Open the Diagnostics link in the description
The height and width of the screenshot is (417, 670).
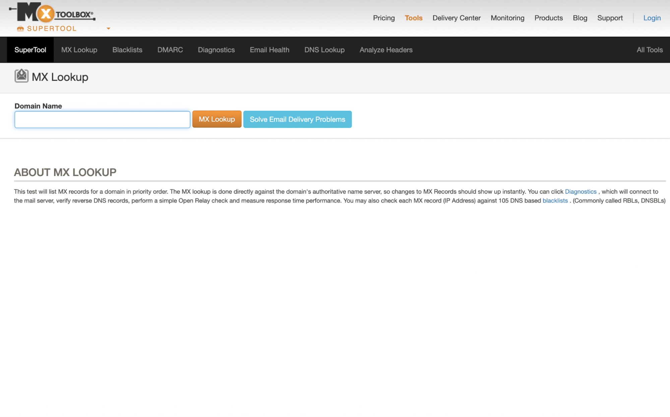tap(580, 191)
